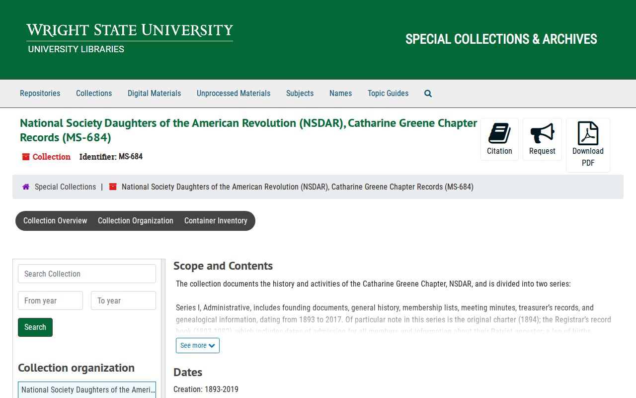The height and width of the screenshot is (398, 636).
Task: Click the green Search button
Action: click(35, 327)
